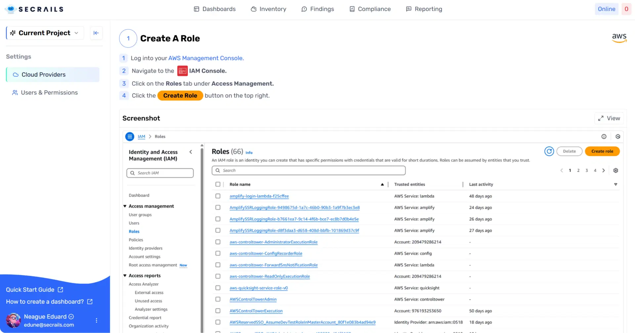The height and width of the screenshot is (333, 635).
Task: Check the aws-controltower-AdministratorExecutionRole checkbox
Action: (x=218, y=242)
